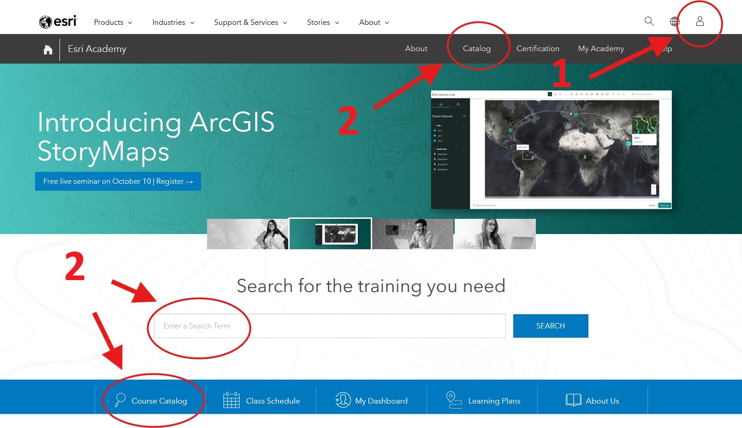Select carousel thumbnail of woman with laptop

(x=495, y=234)
